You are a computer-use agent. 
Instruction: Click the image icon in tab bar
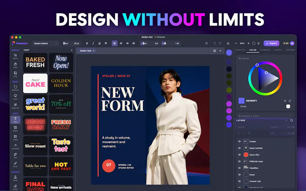pos(215,51)
